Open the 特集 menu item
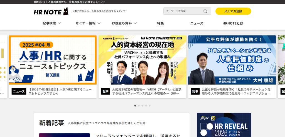The image size is (285, 137). pyautogui.click(x=160, y=23)
